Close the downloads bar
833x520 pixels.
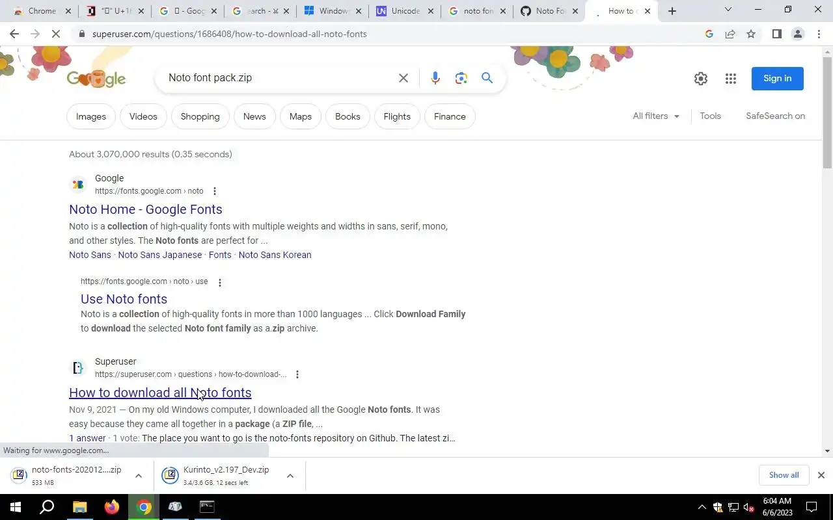point(821,475)
